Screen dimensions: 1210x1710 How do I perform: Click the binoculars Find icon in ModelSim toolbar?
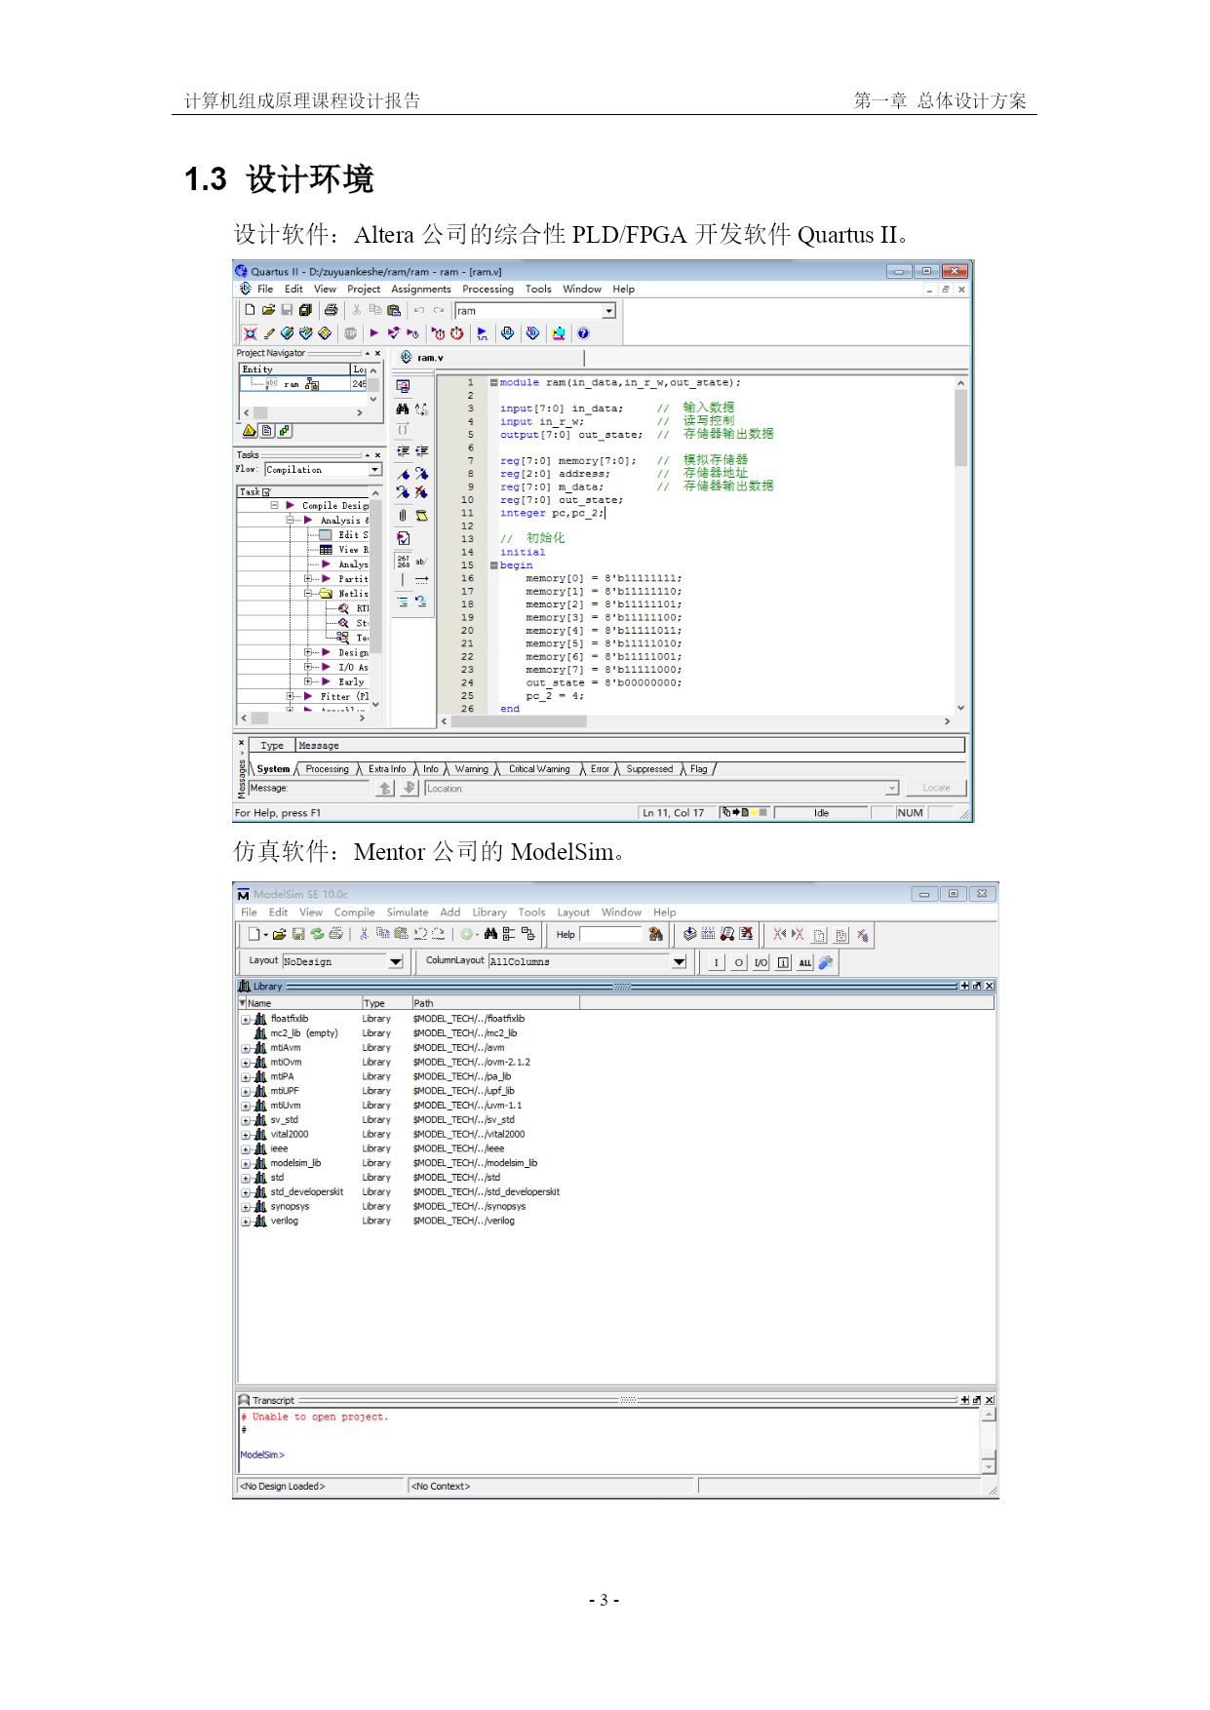coord(490,934)
